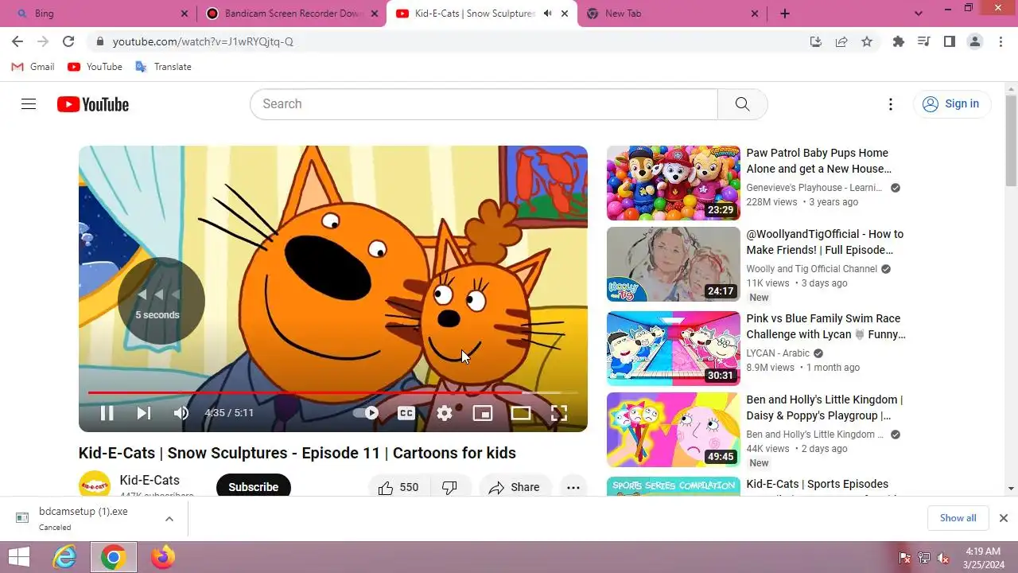1018x573 pixels.
Task: Open the YouTube hamburger guide menu
Action: pos(29,104)
